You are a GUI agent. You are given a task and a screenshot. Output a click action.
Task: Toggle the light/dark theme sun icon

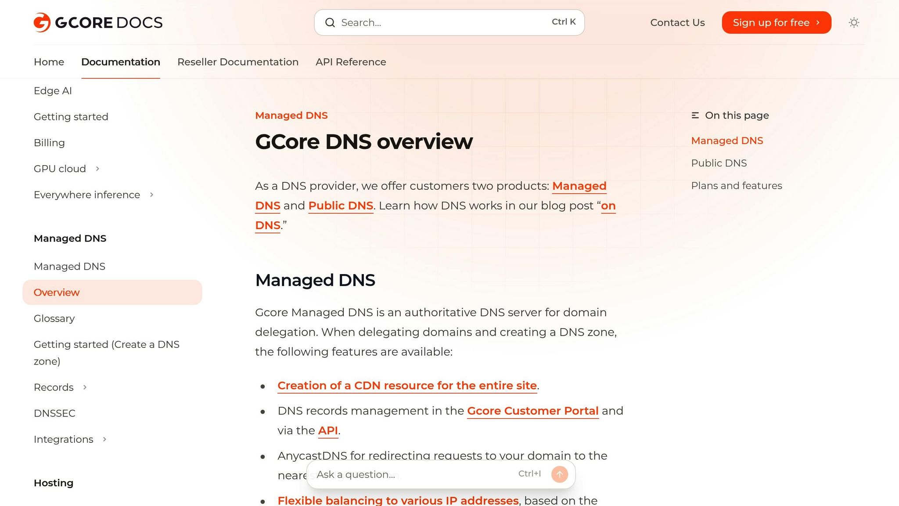(x=853, y=22)
